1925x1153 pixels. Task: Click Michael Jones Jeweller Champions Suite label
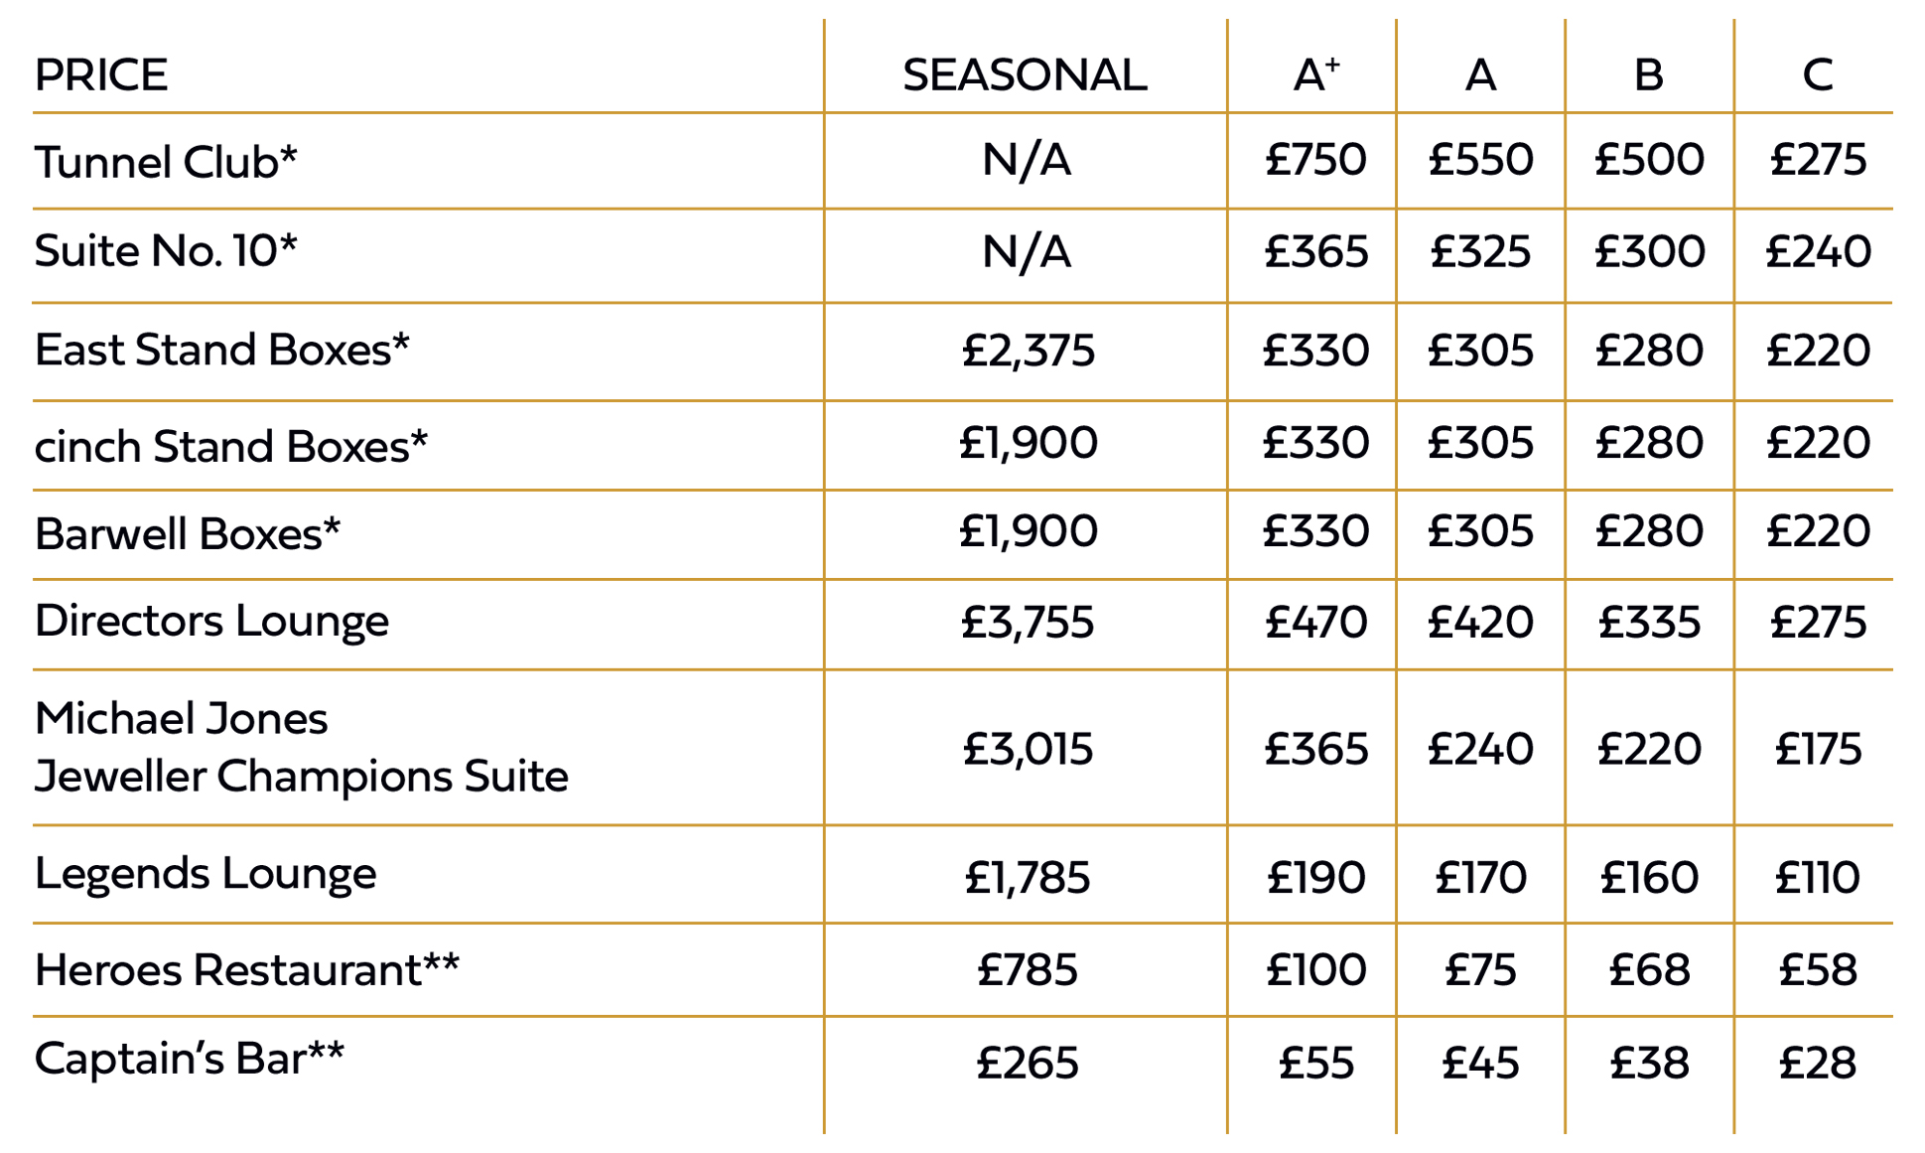(301, 747)
